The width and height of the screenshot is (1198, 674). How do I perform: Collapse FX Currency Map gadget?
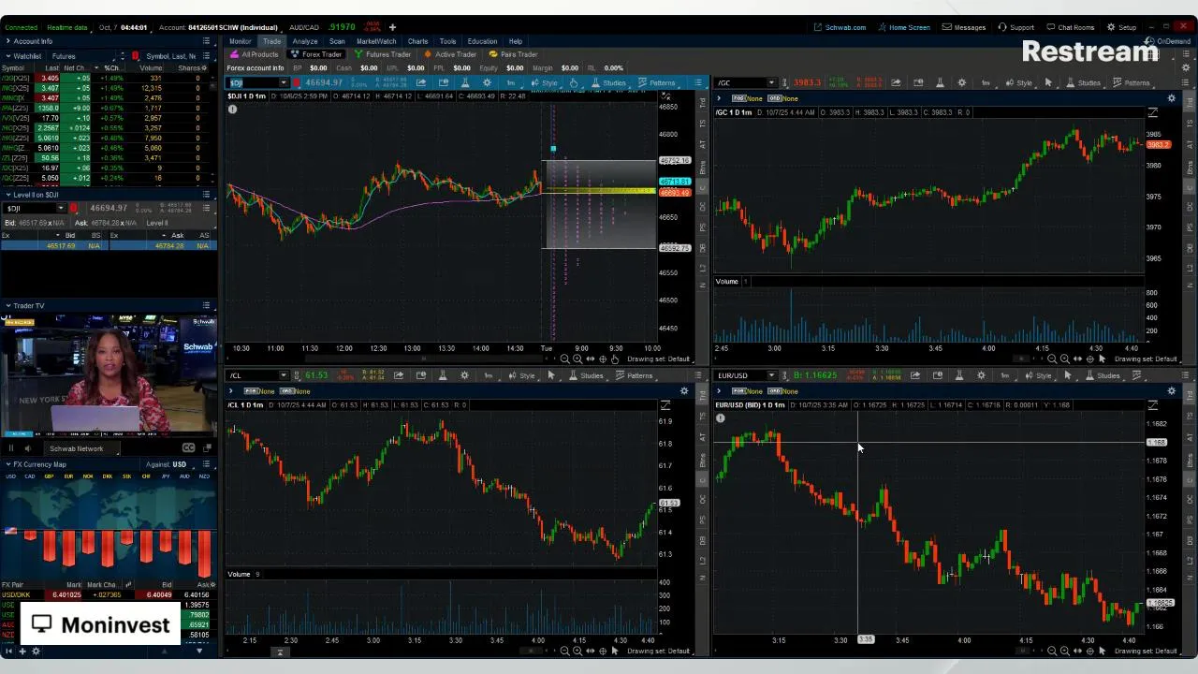click(7, 464)
